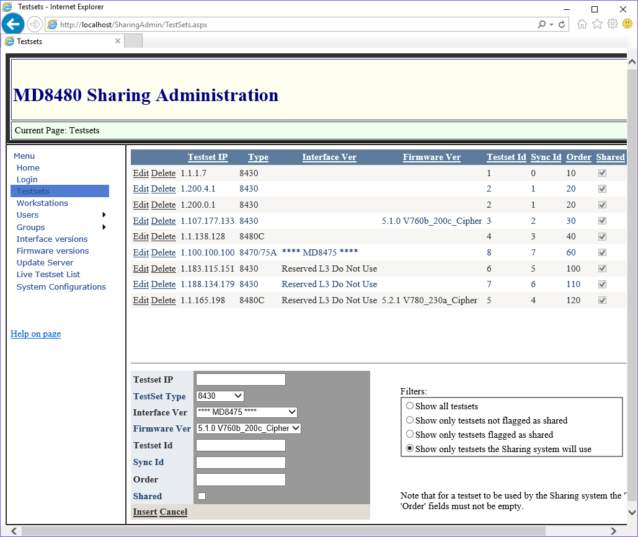The image size is (638, 537).
Task: Open Live Testset List menu item
Action: (48, 274)
